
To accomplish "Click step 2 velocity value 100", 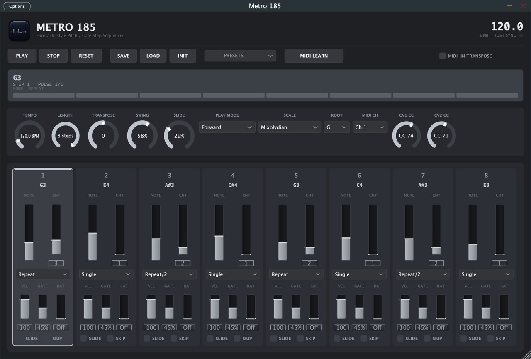I will (x=88, y=327).
